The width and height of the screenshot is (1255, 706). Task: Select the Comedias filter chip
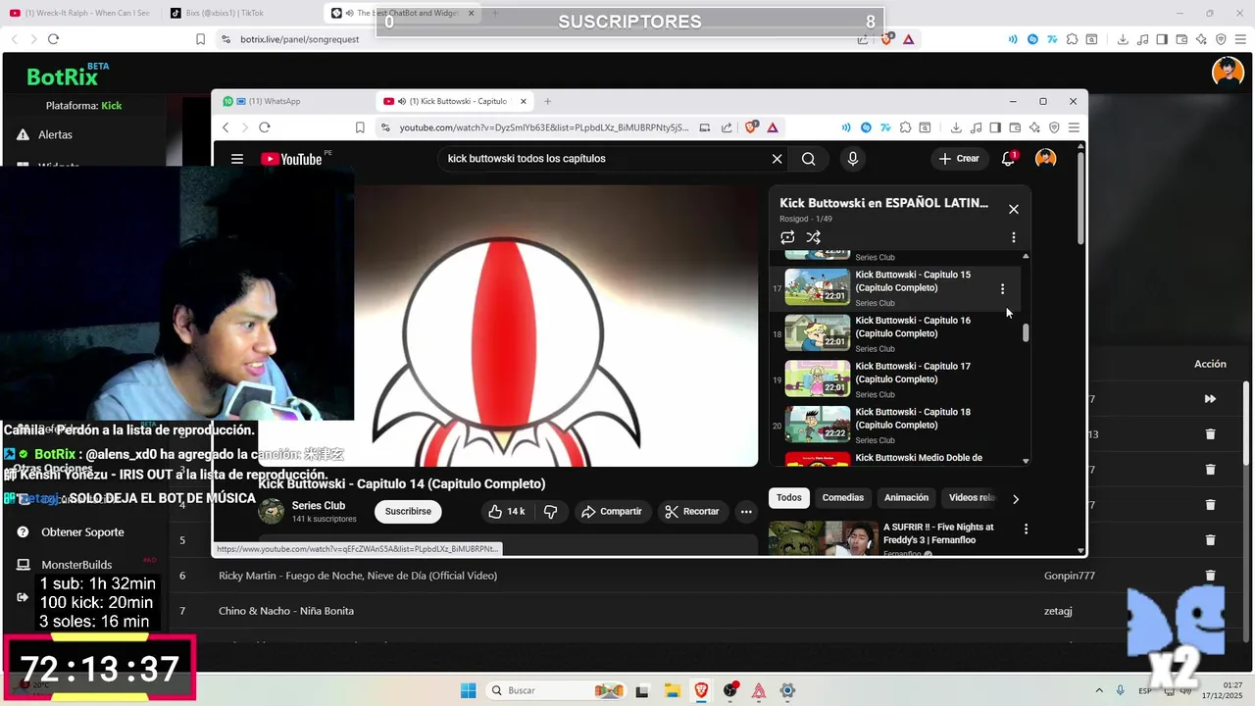843,498
